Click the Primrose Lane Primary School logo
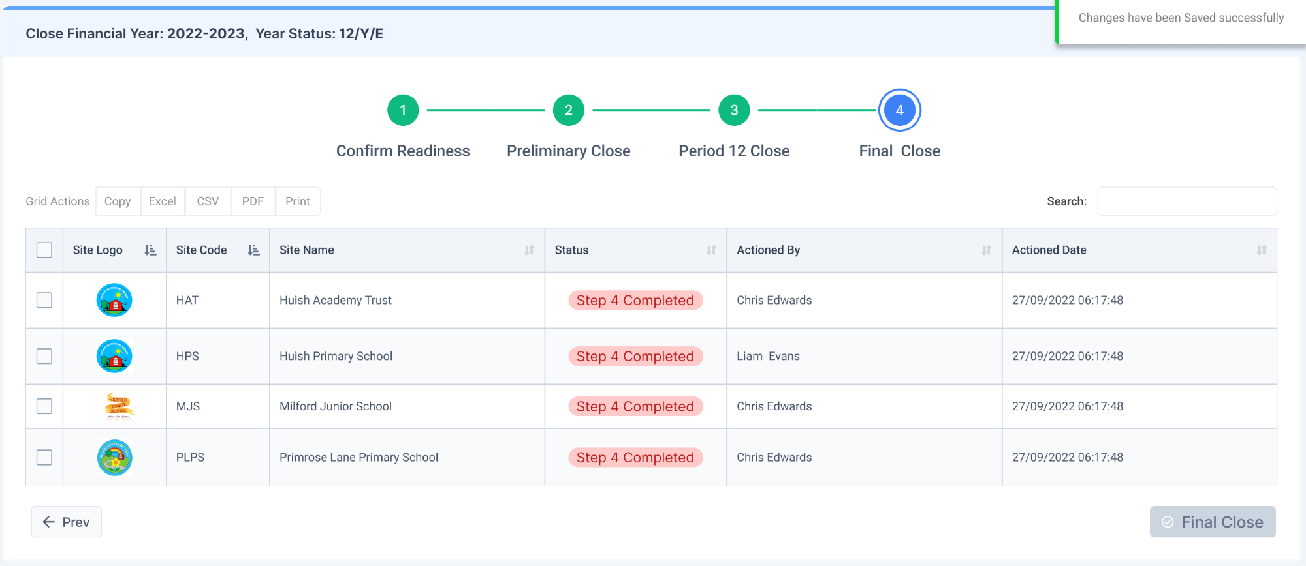This screenshot has height=566, width=1306. [114, 458]
